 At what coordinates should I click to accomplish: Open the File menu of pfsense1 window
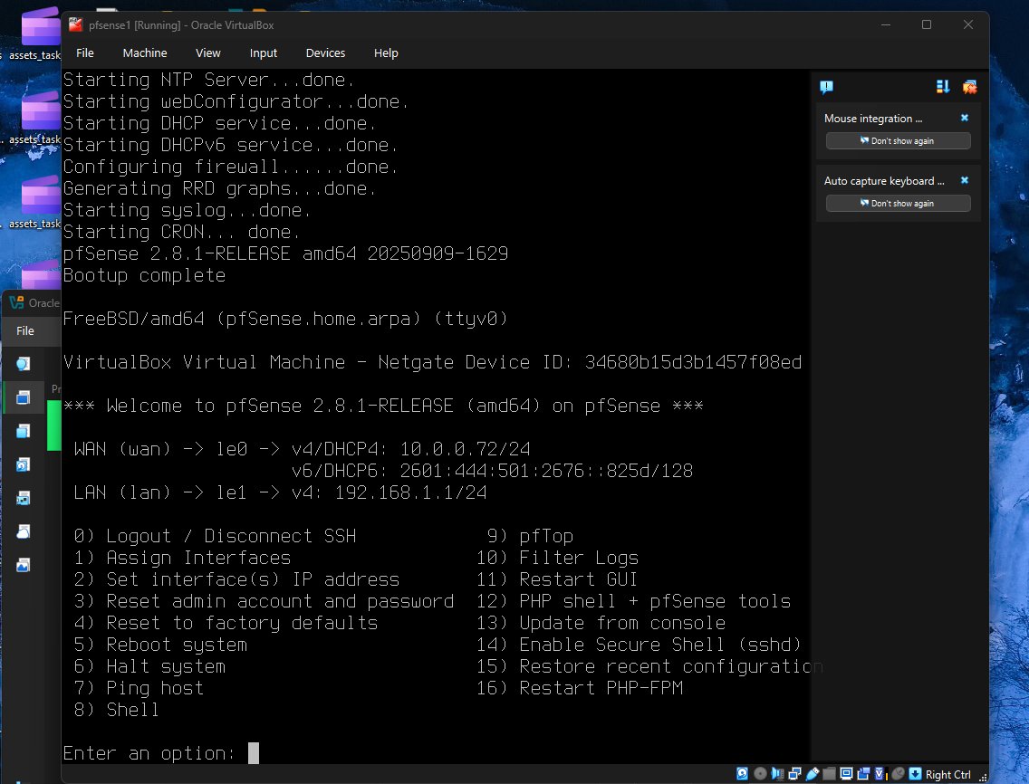(84, 53)
